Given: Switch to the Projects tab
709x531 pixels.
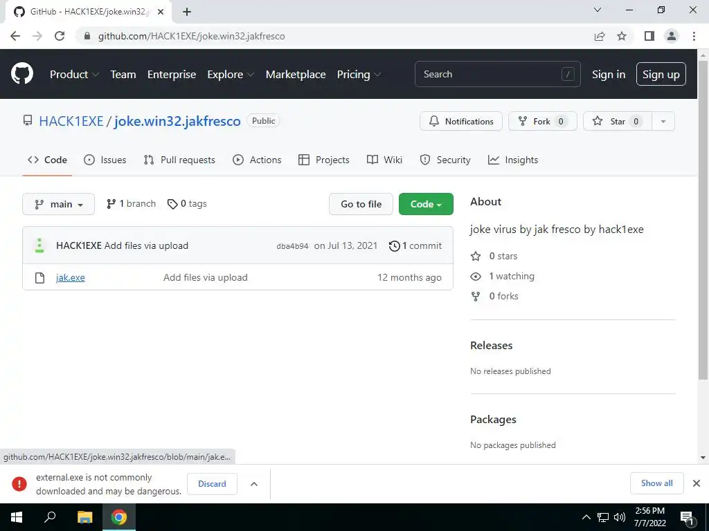Looking at the screenshot, I should (x=324, y=160).
